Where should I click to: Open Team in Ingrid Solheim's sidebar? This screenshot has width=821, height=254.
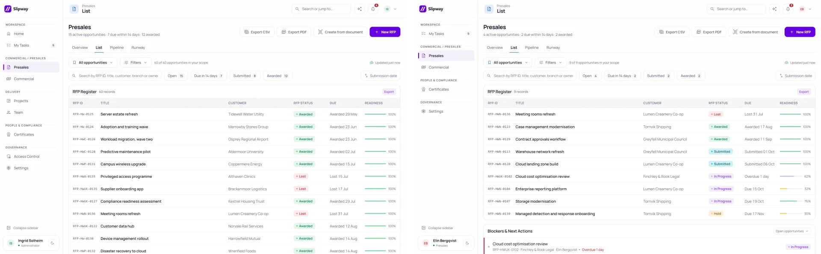[x=31, y=112]
